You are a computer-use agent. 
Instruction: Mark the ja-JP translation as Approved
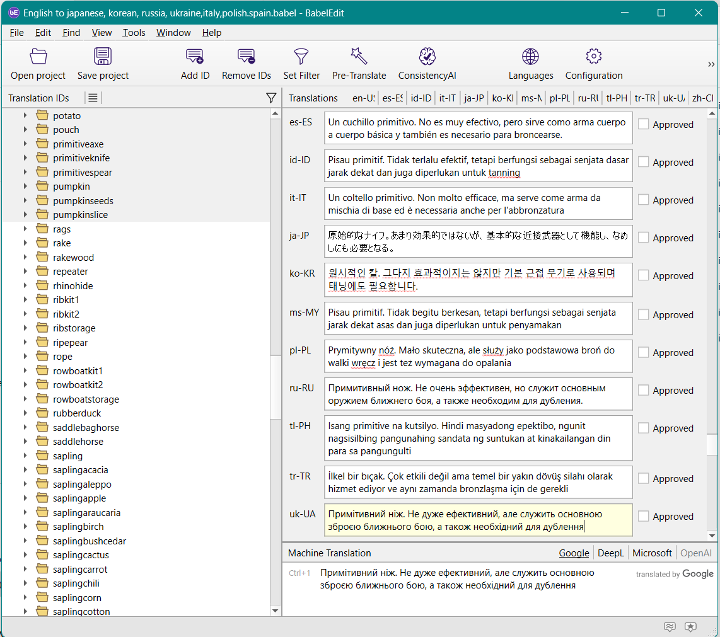coord(643,238)
